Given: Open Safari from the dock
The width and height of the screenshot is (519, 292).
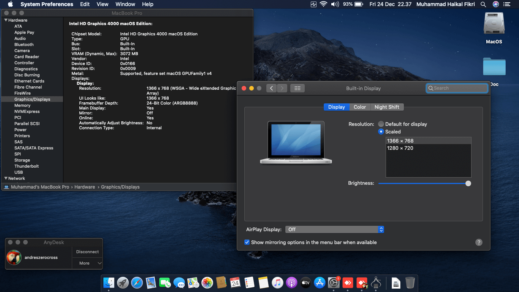Looking at the screenshot, I should (x=137, y=282).
